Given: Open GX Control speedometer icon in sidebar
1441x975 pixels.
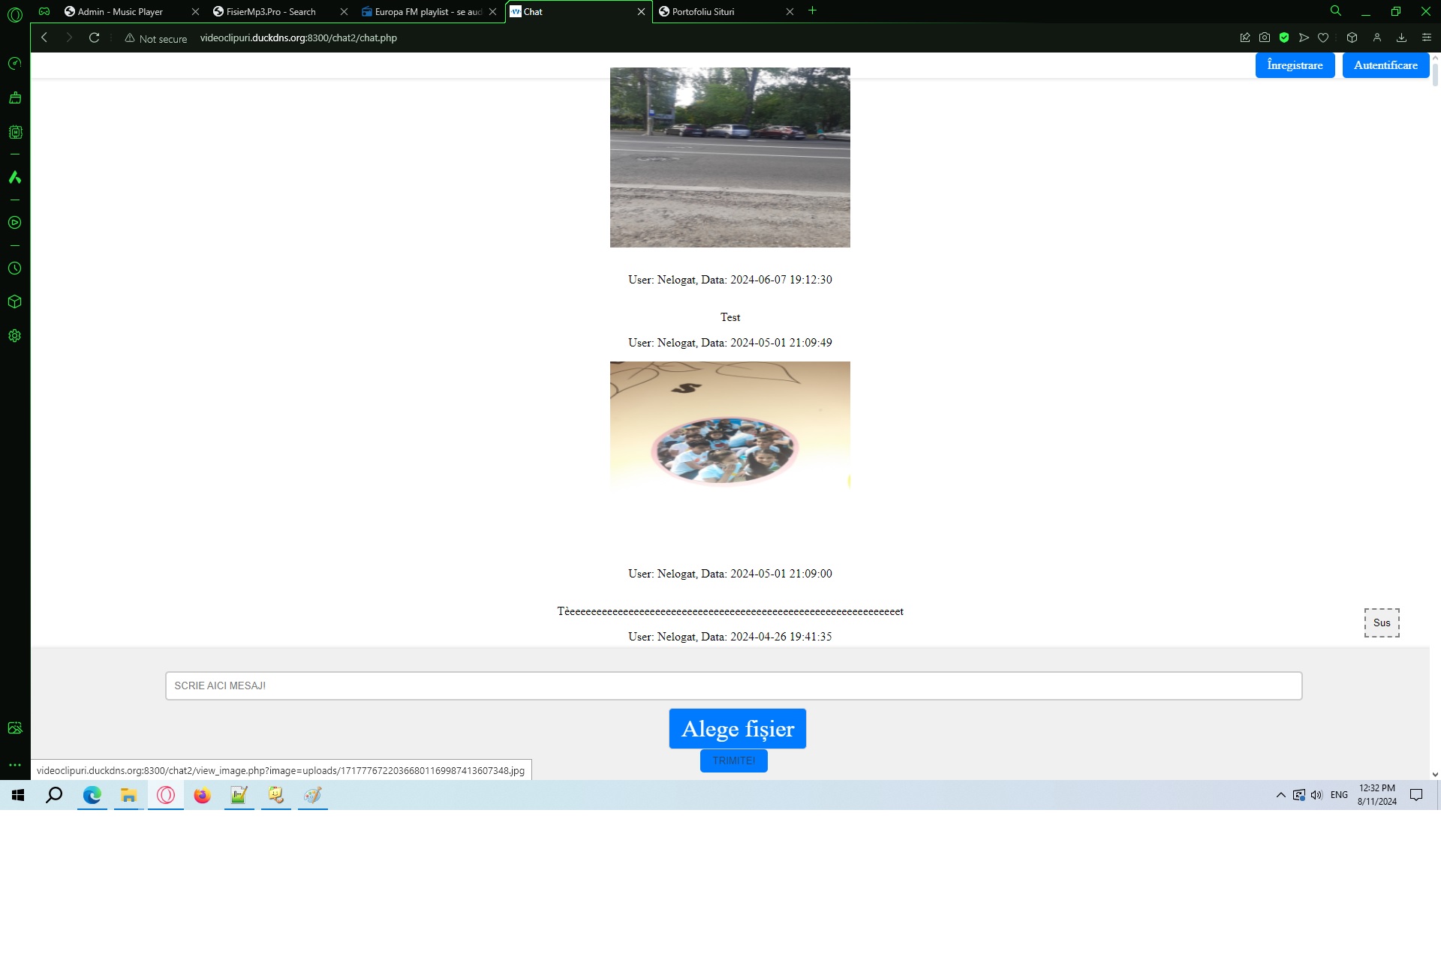Looking at the screenshot, I should point(15,64).
